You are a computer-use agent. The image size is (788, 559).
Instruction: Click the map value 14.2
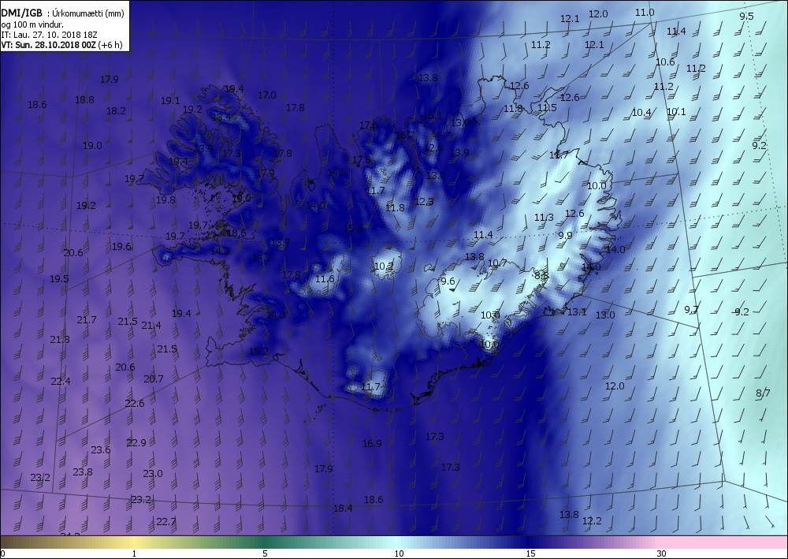pos(262,257)
